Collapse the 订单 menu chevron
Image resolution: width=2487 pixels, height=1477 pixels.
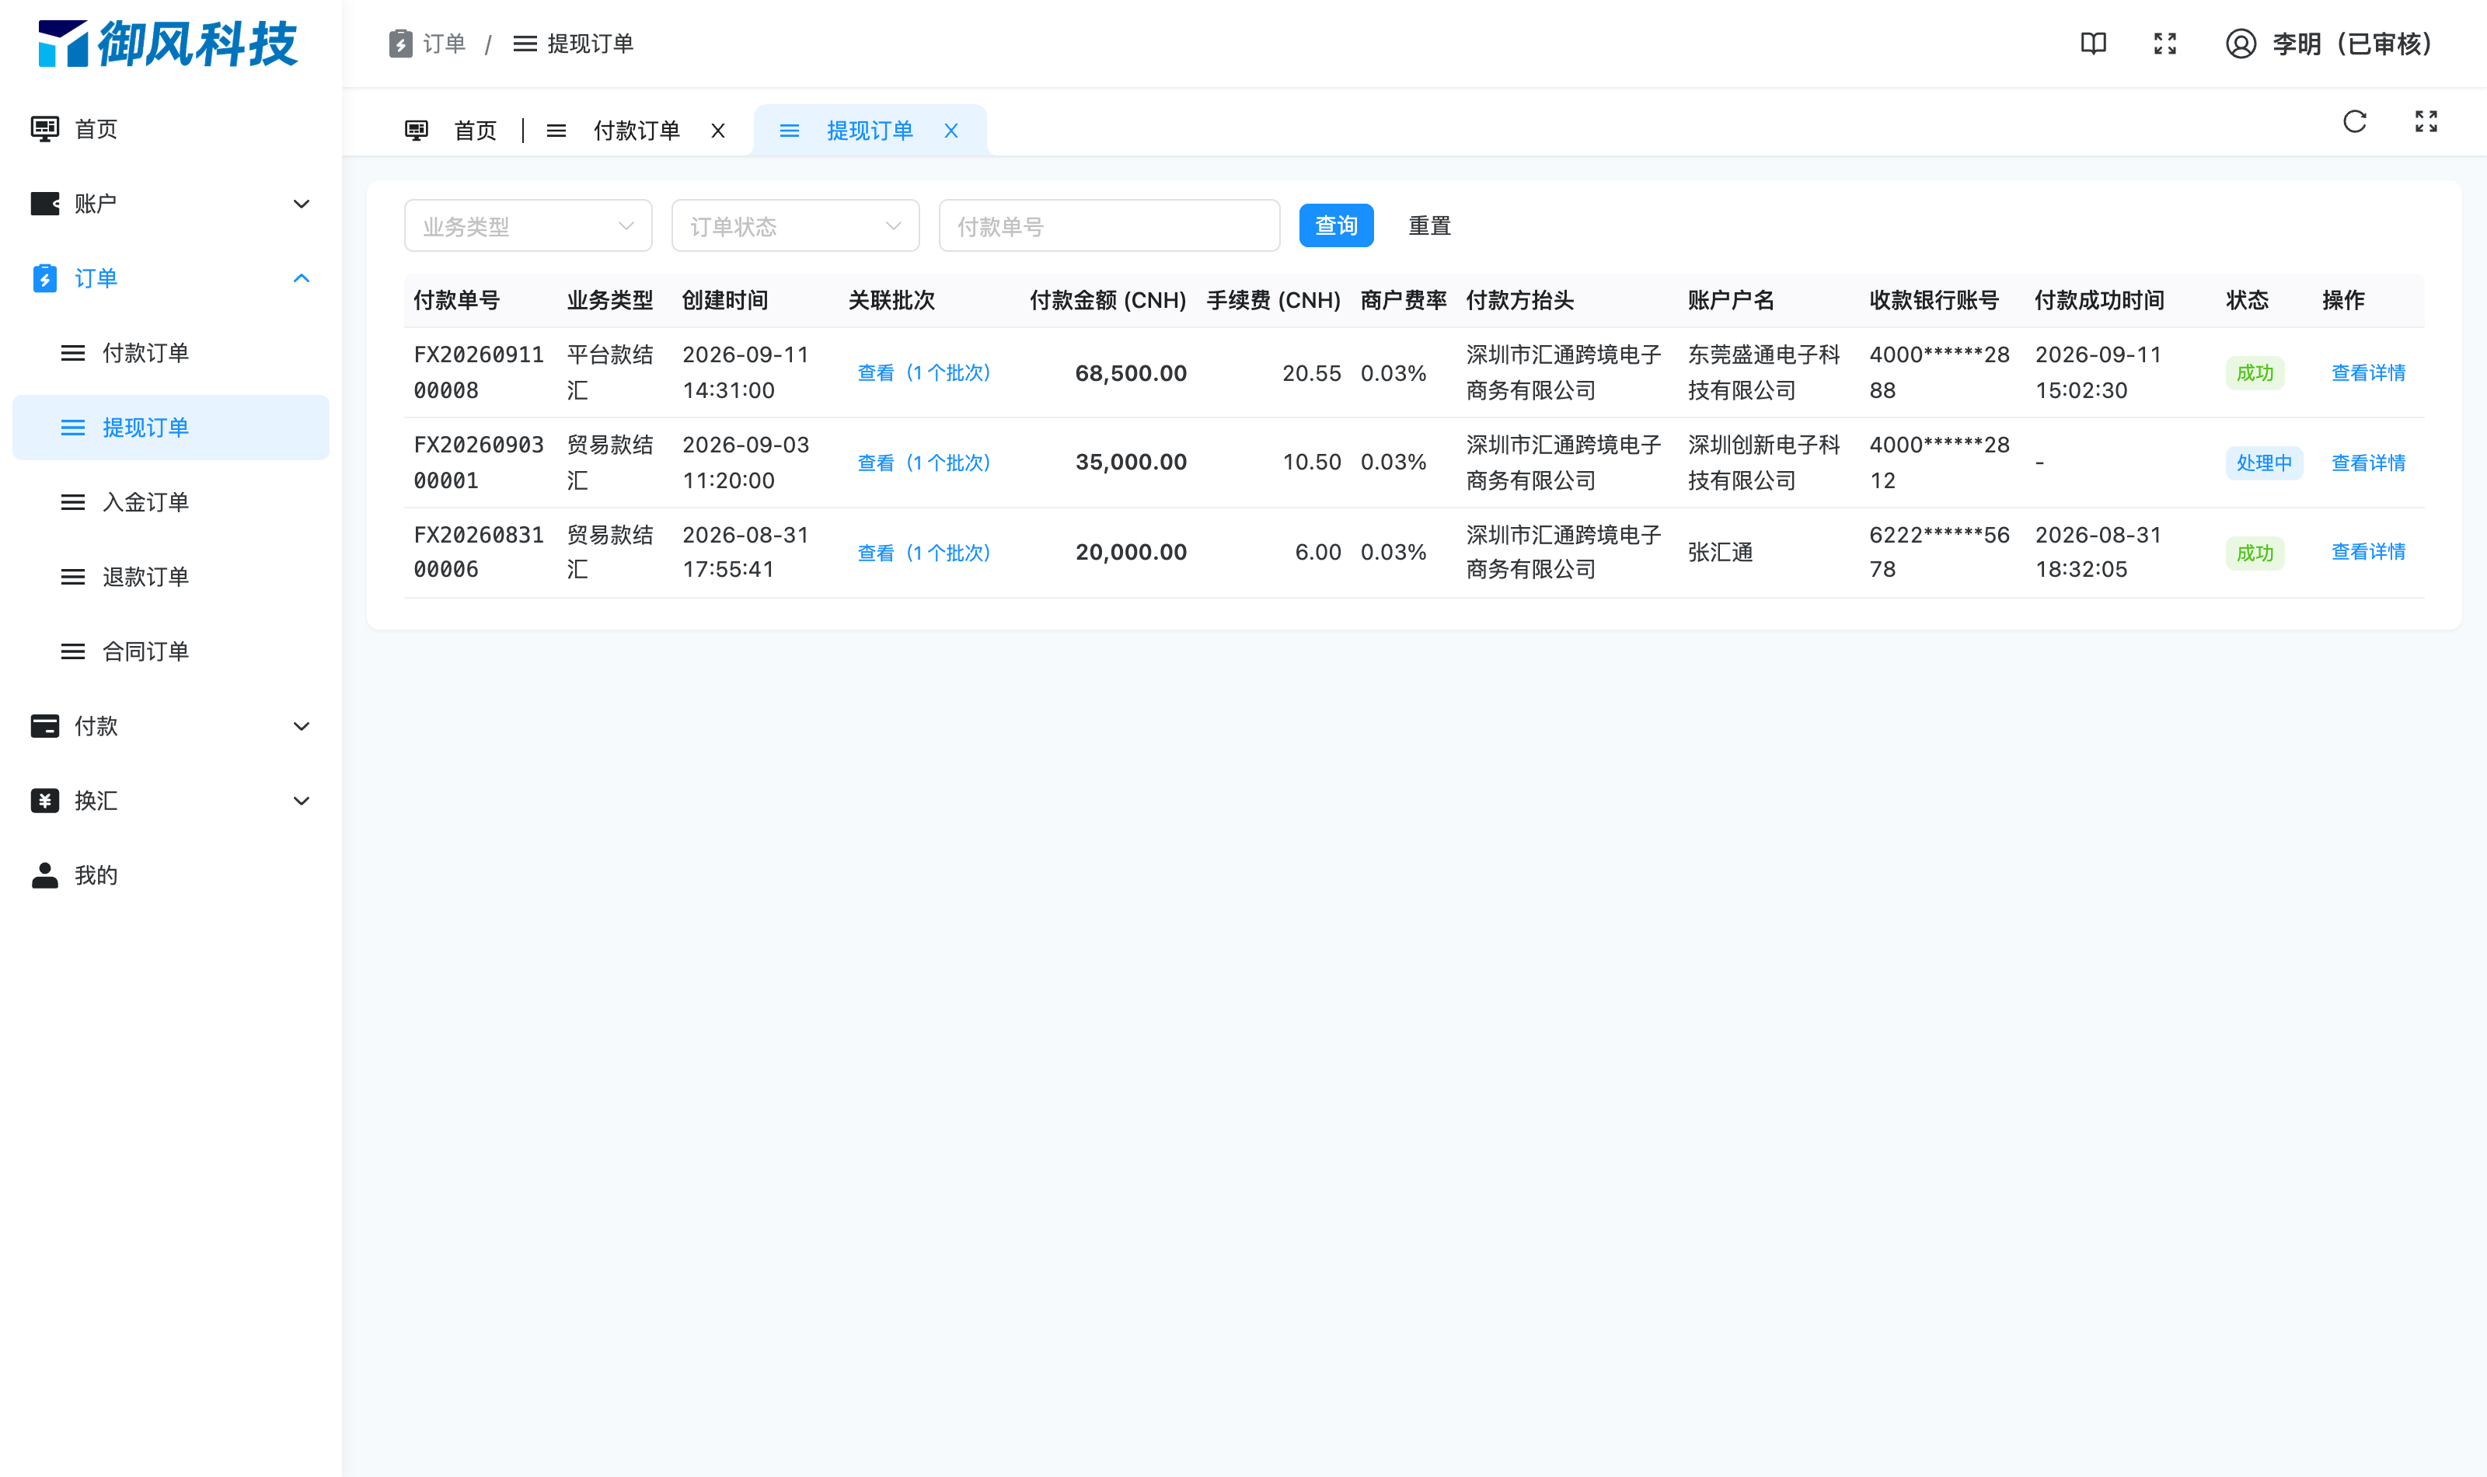click(x=302, y=278)
